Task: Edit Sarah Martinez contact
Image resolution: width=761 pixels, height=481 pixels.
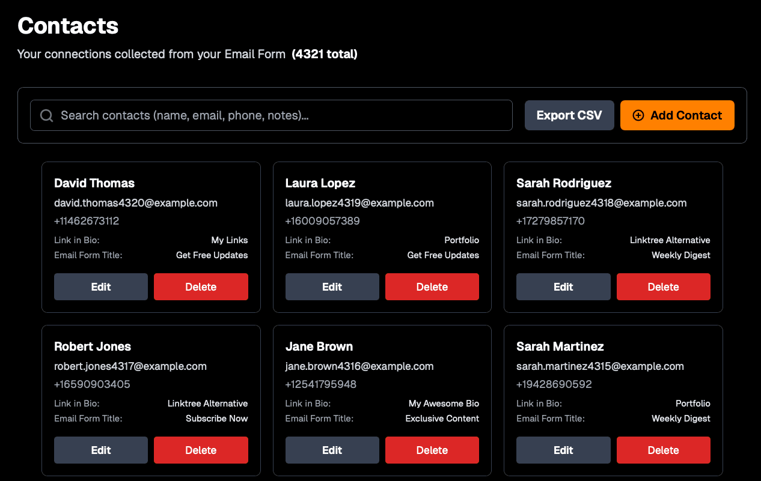Action: point(563,450)
